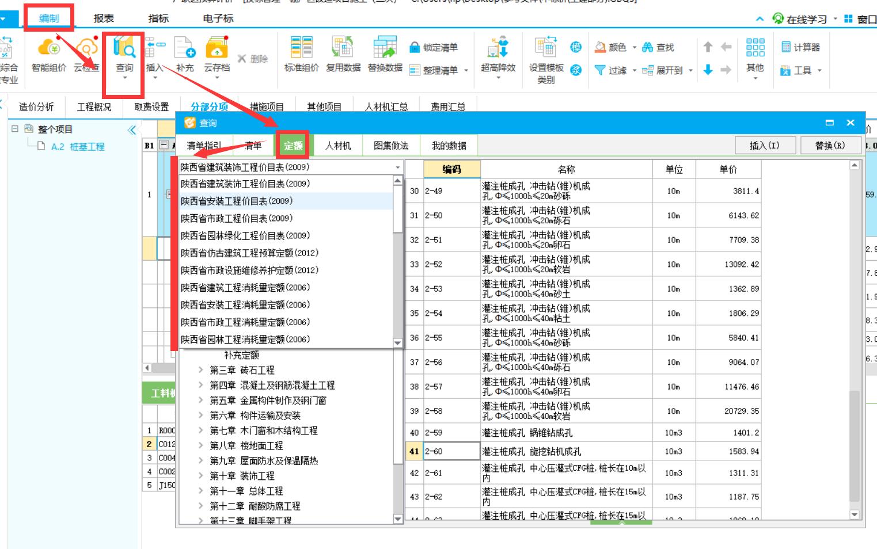Open the 定额库 combo box dropdown

pyautogui.click(x=397, y=167)
